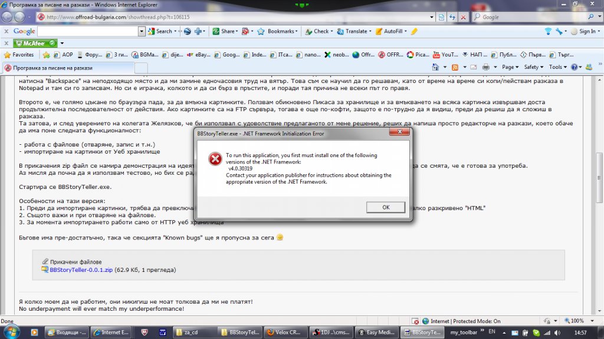Open the Favorites star panel
Image resolution: width=604 pixels, height=339 pixels.
19,55
